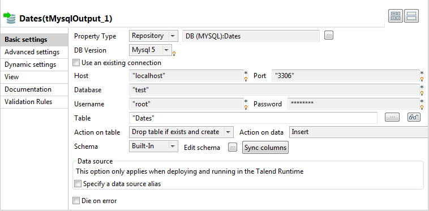Click the Port field with 3306

(x=346, y=75)
